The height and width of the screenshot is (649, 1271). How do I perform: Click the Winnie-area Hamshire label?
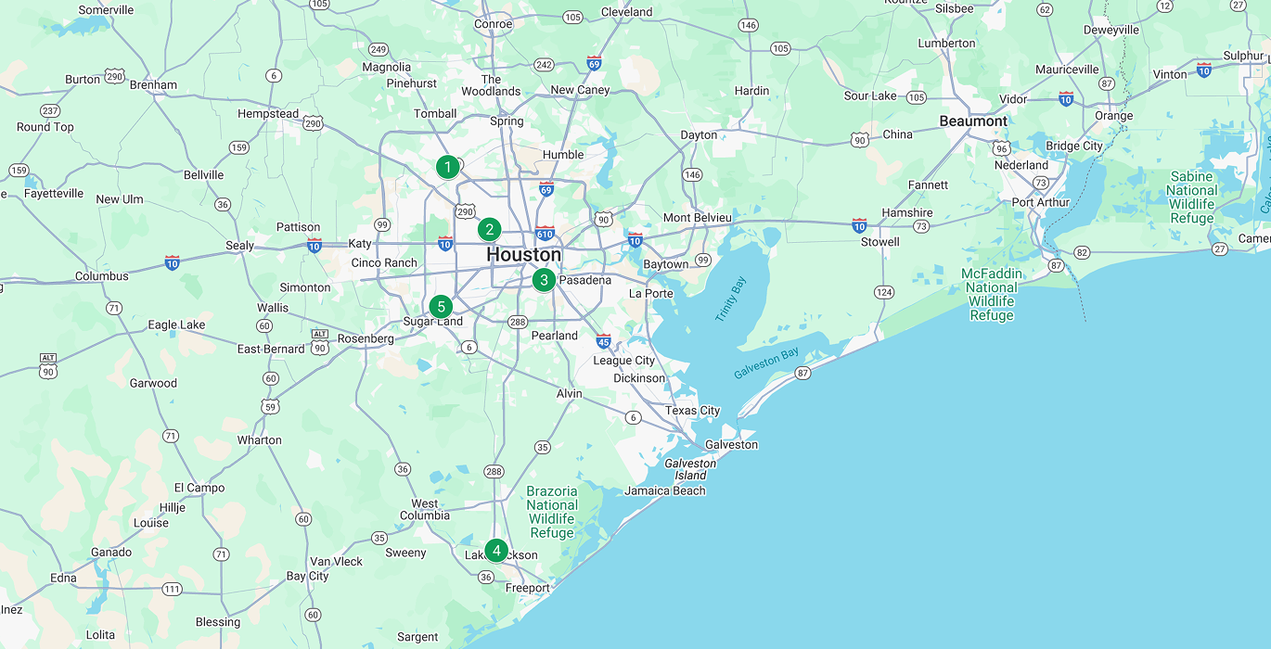click(x=907, y=213)
